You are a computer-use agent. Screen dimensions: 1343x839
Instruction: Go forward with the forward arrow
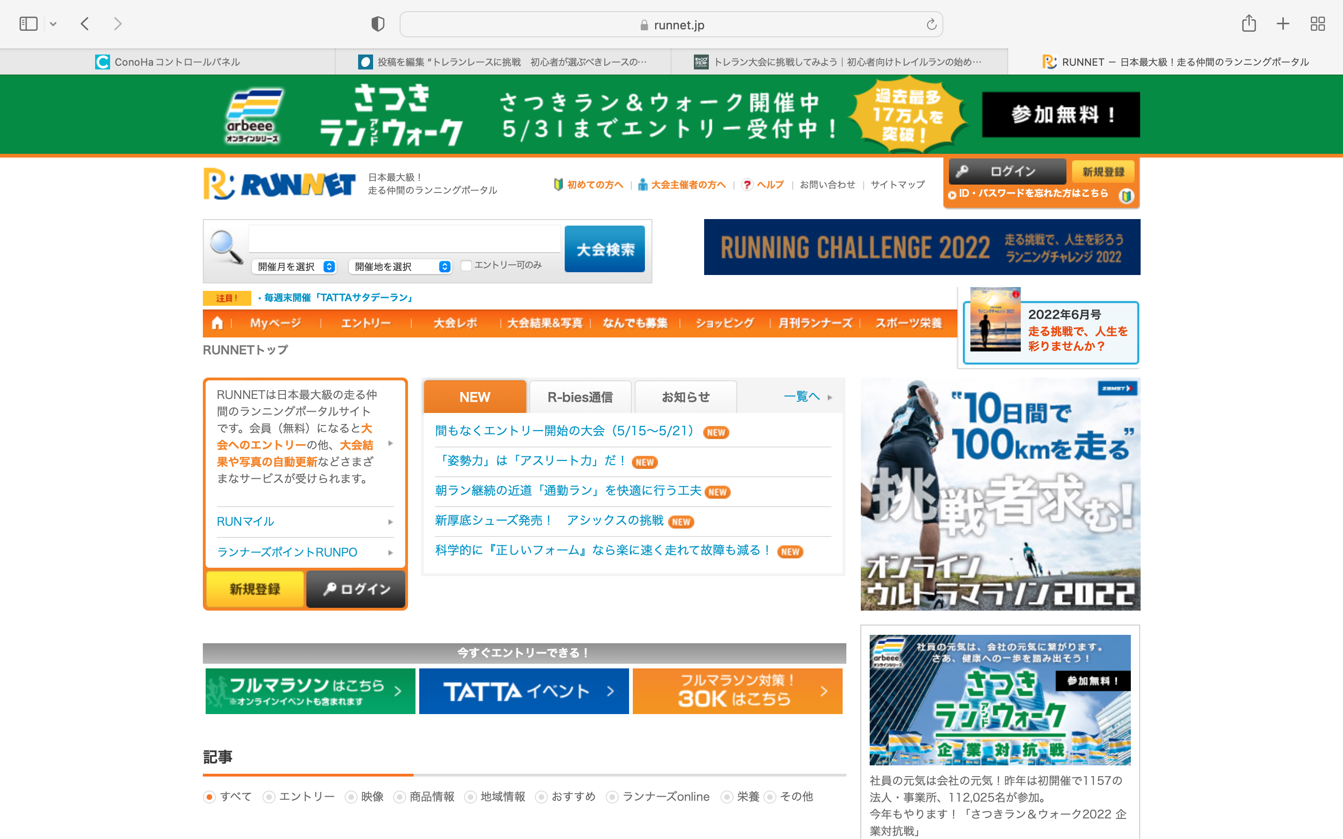117,24
